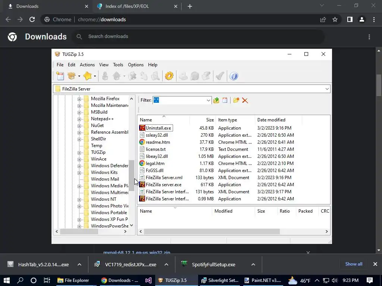382x286 pixels.
Task: Select Uninstall.exe in file list
Action: (x=158, y=128)
